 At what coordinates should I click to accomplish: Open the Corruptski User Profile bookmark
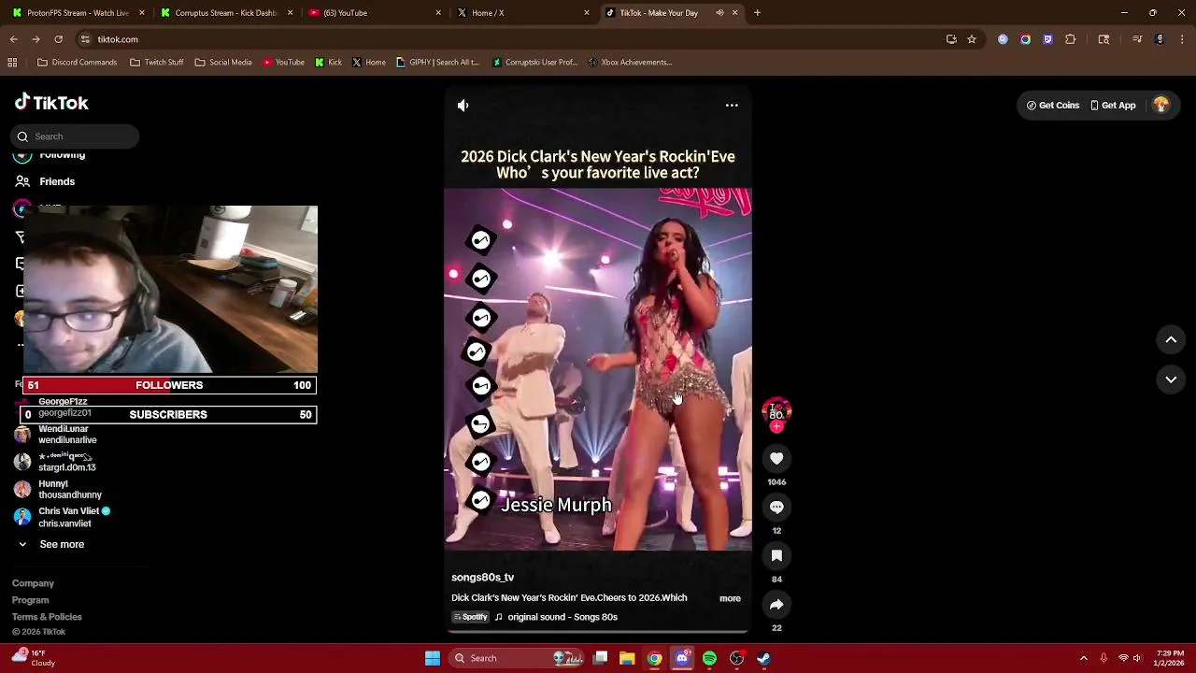pyautogui.click(x=534, y=63)
